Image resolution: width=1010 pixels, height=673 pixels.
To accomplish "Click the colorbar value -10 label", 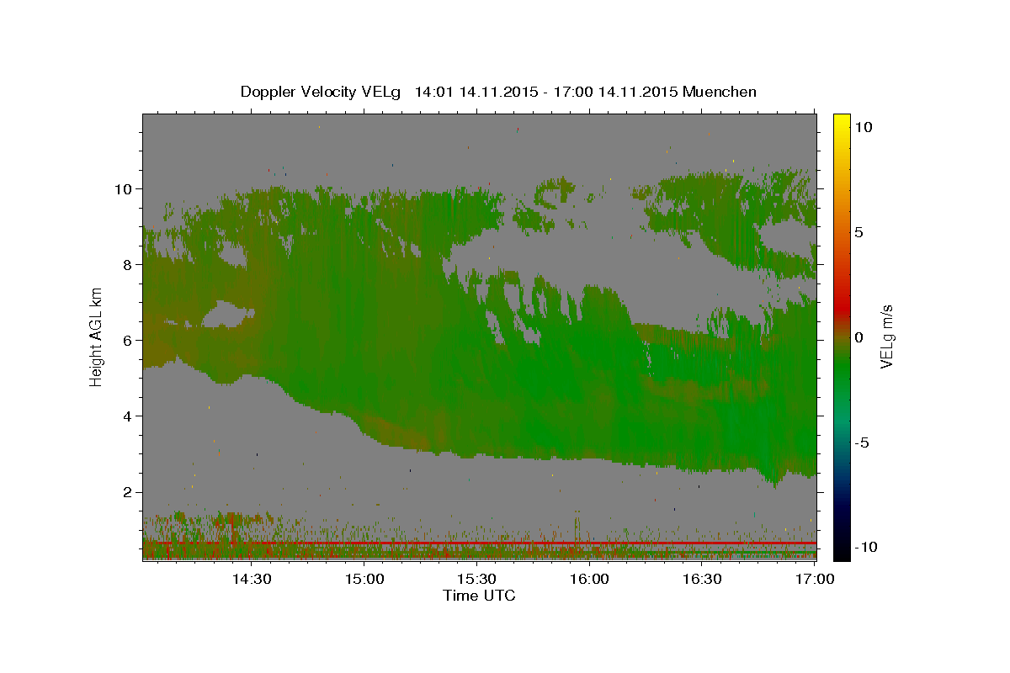I will click(867, 547).
